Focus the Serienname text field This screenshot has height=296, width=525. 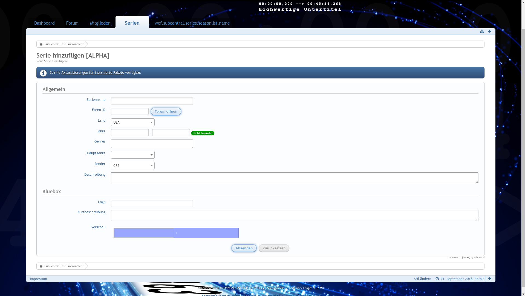click(152, 101)
